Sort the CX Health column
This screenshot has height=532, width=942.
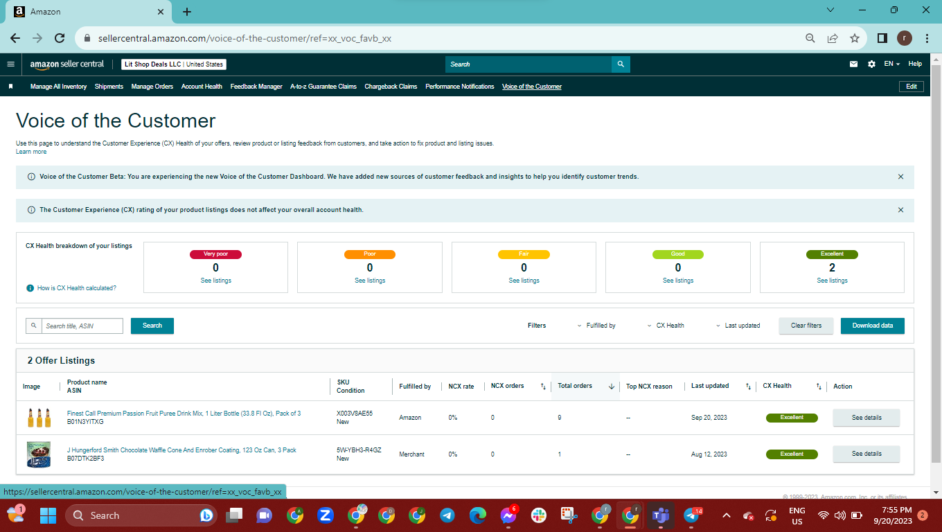click(819, 387)
